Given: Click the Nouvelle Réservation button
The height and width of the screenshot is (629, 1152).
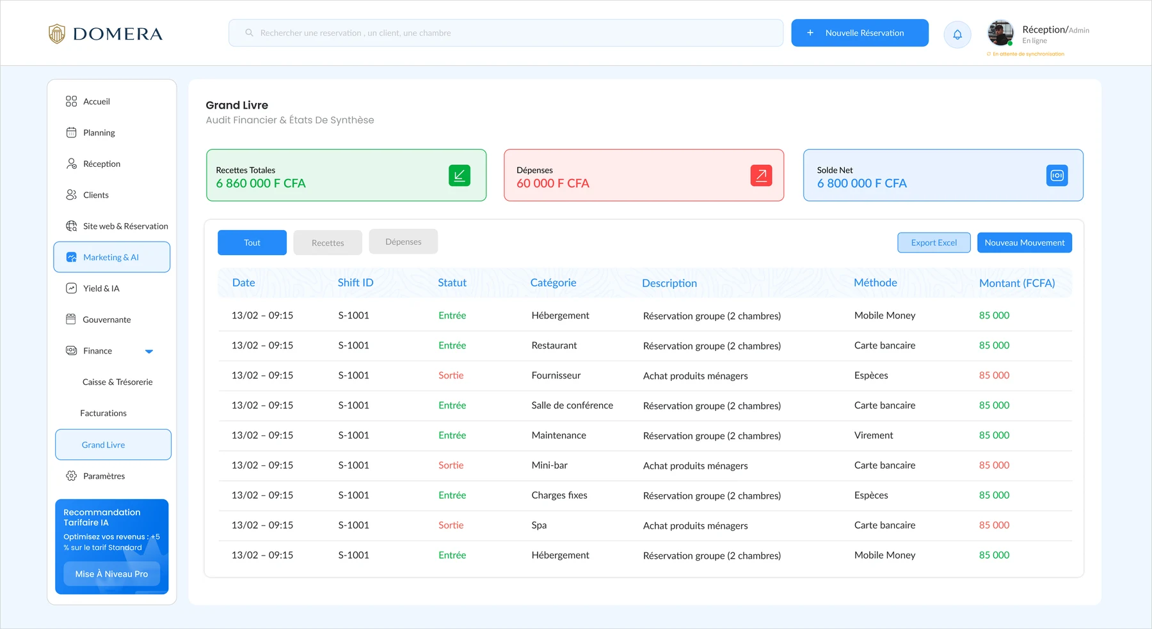Looking at the screenshot, I should click(x=860, y=33).
